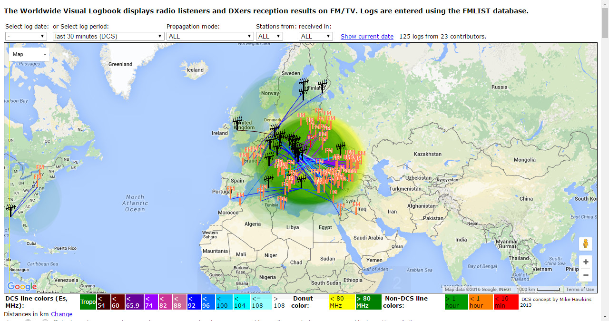This screenshot has width=609, height=321.
Task: Select the antenna tower icon over United Kingdom
Action: tap(237, 124)
